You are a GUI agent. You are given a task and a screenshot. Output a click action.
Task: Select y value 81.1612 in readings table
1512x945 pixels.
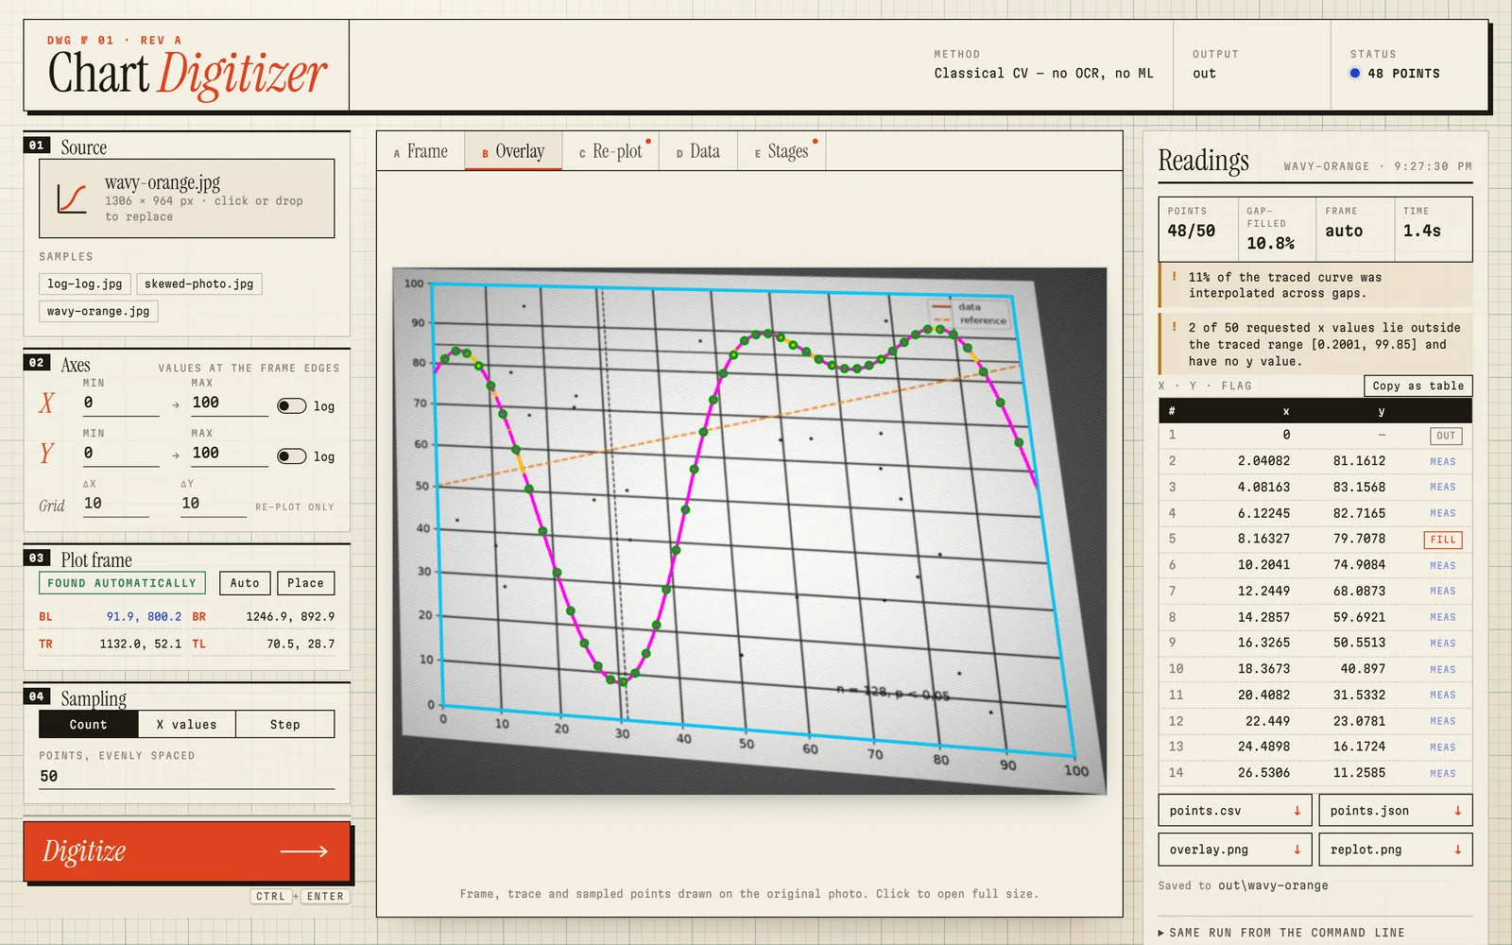1359,461
